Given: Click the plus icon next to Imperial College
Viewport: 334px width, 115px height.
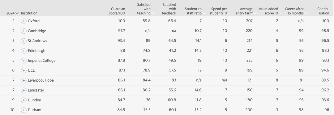Looking at the screenshot, I should [24, 61].
